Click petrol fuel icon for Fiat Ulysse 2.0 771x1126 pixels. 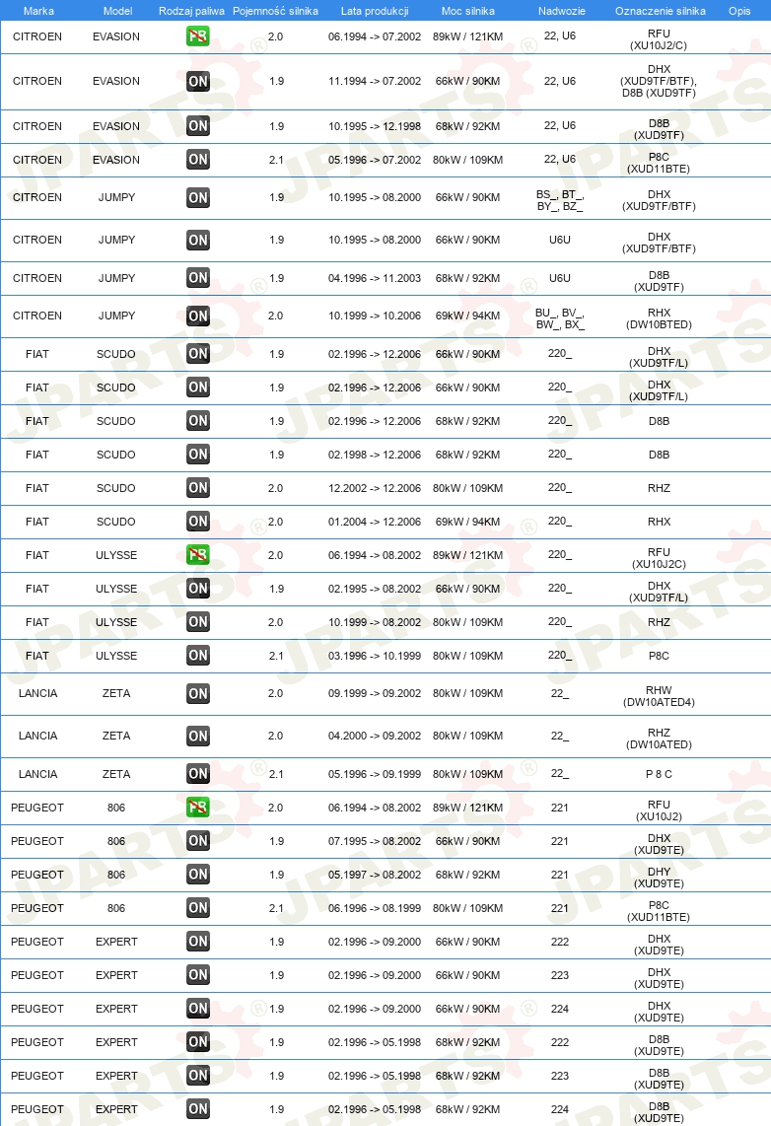click(197, 555)
